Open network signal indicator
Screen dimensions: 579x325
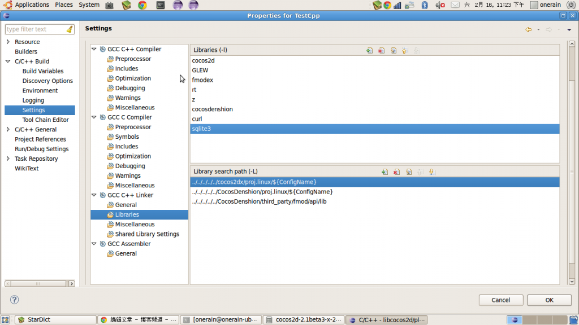pyautogui.click(x=397, y=5)
